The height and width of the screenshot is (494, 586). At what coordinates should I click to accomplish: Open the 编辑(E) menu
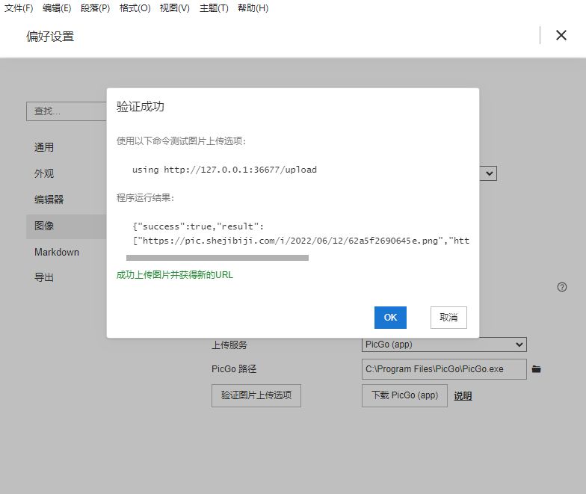tap(57, 8)
